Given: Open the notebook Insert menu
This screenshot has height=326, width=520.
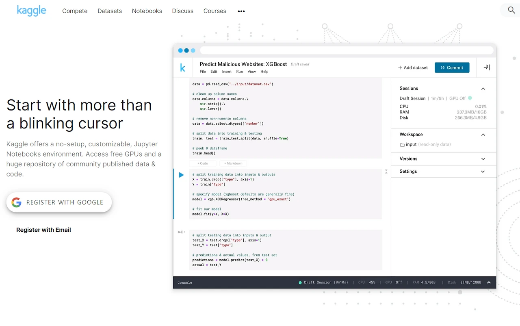Looking at the screenshot, I should point(227,72).
